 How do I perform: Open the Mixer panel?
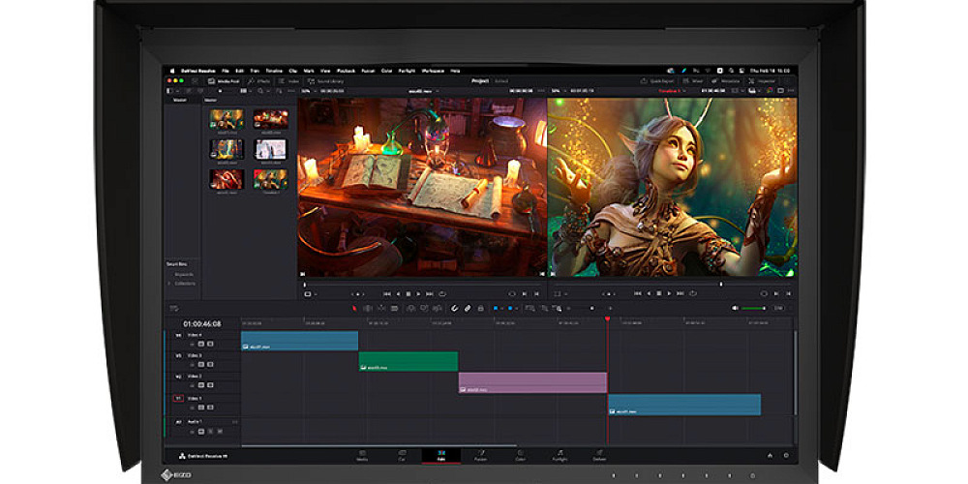pos(694,81)
